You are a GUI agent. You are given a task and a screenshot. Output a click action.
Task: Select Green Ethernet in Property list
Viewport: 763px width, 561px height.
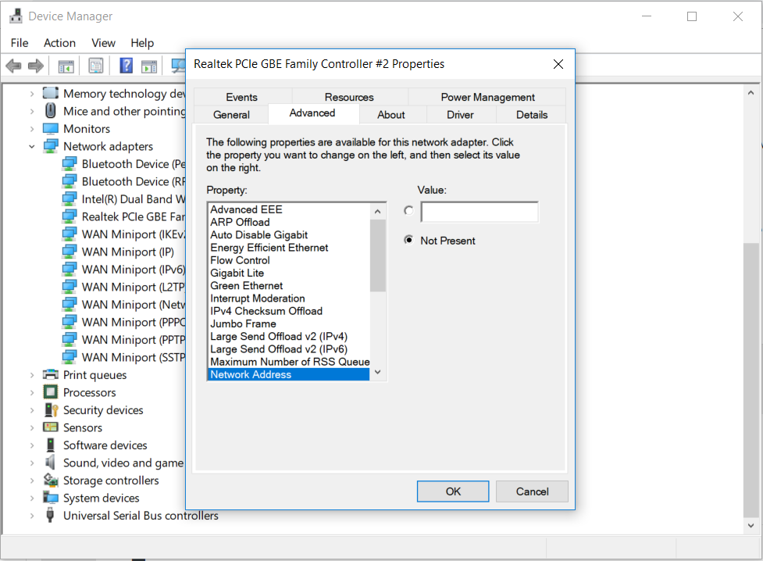tap(289, 286)
